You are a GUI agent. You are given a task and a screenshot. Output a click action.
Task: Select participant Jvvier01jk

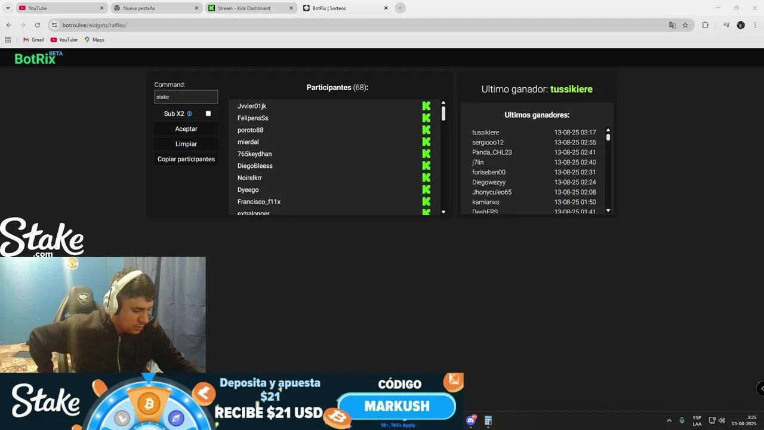pos(252,106)
